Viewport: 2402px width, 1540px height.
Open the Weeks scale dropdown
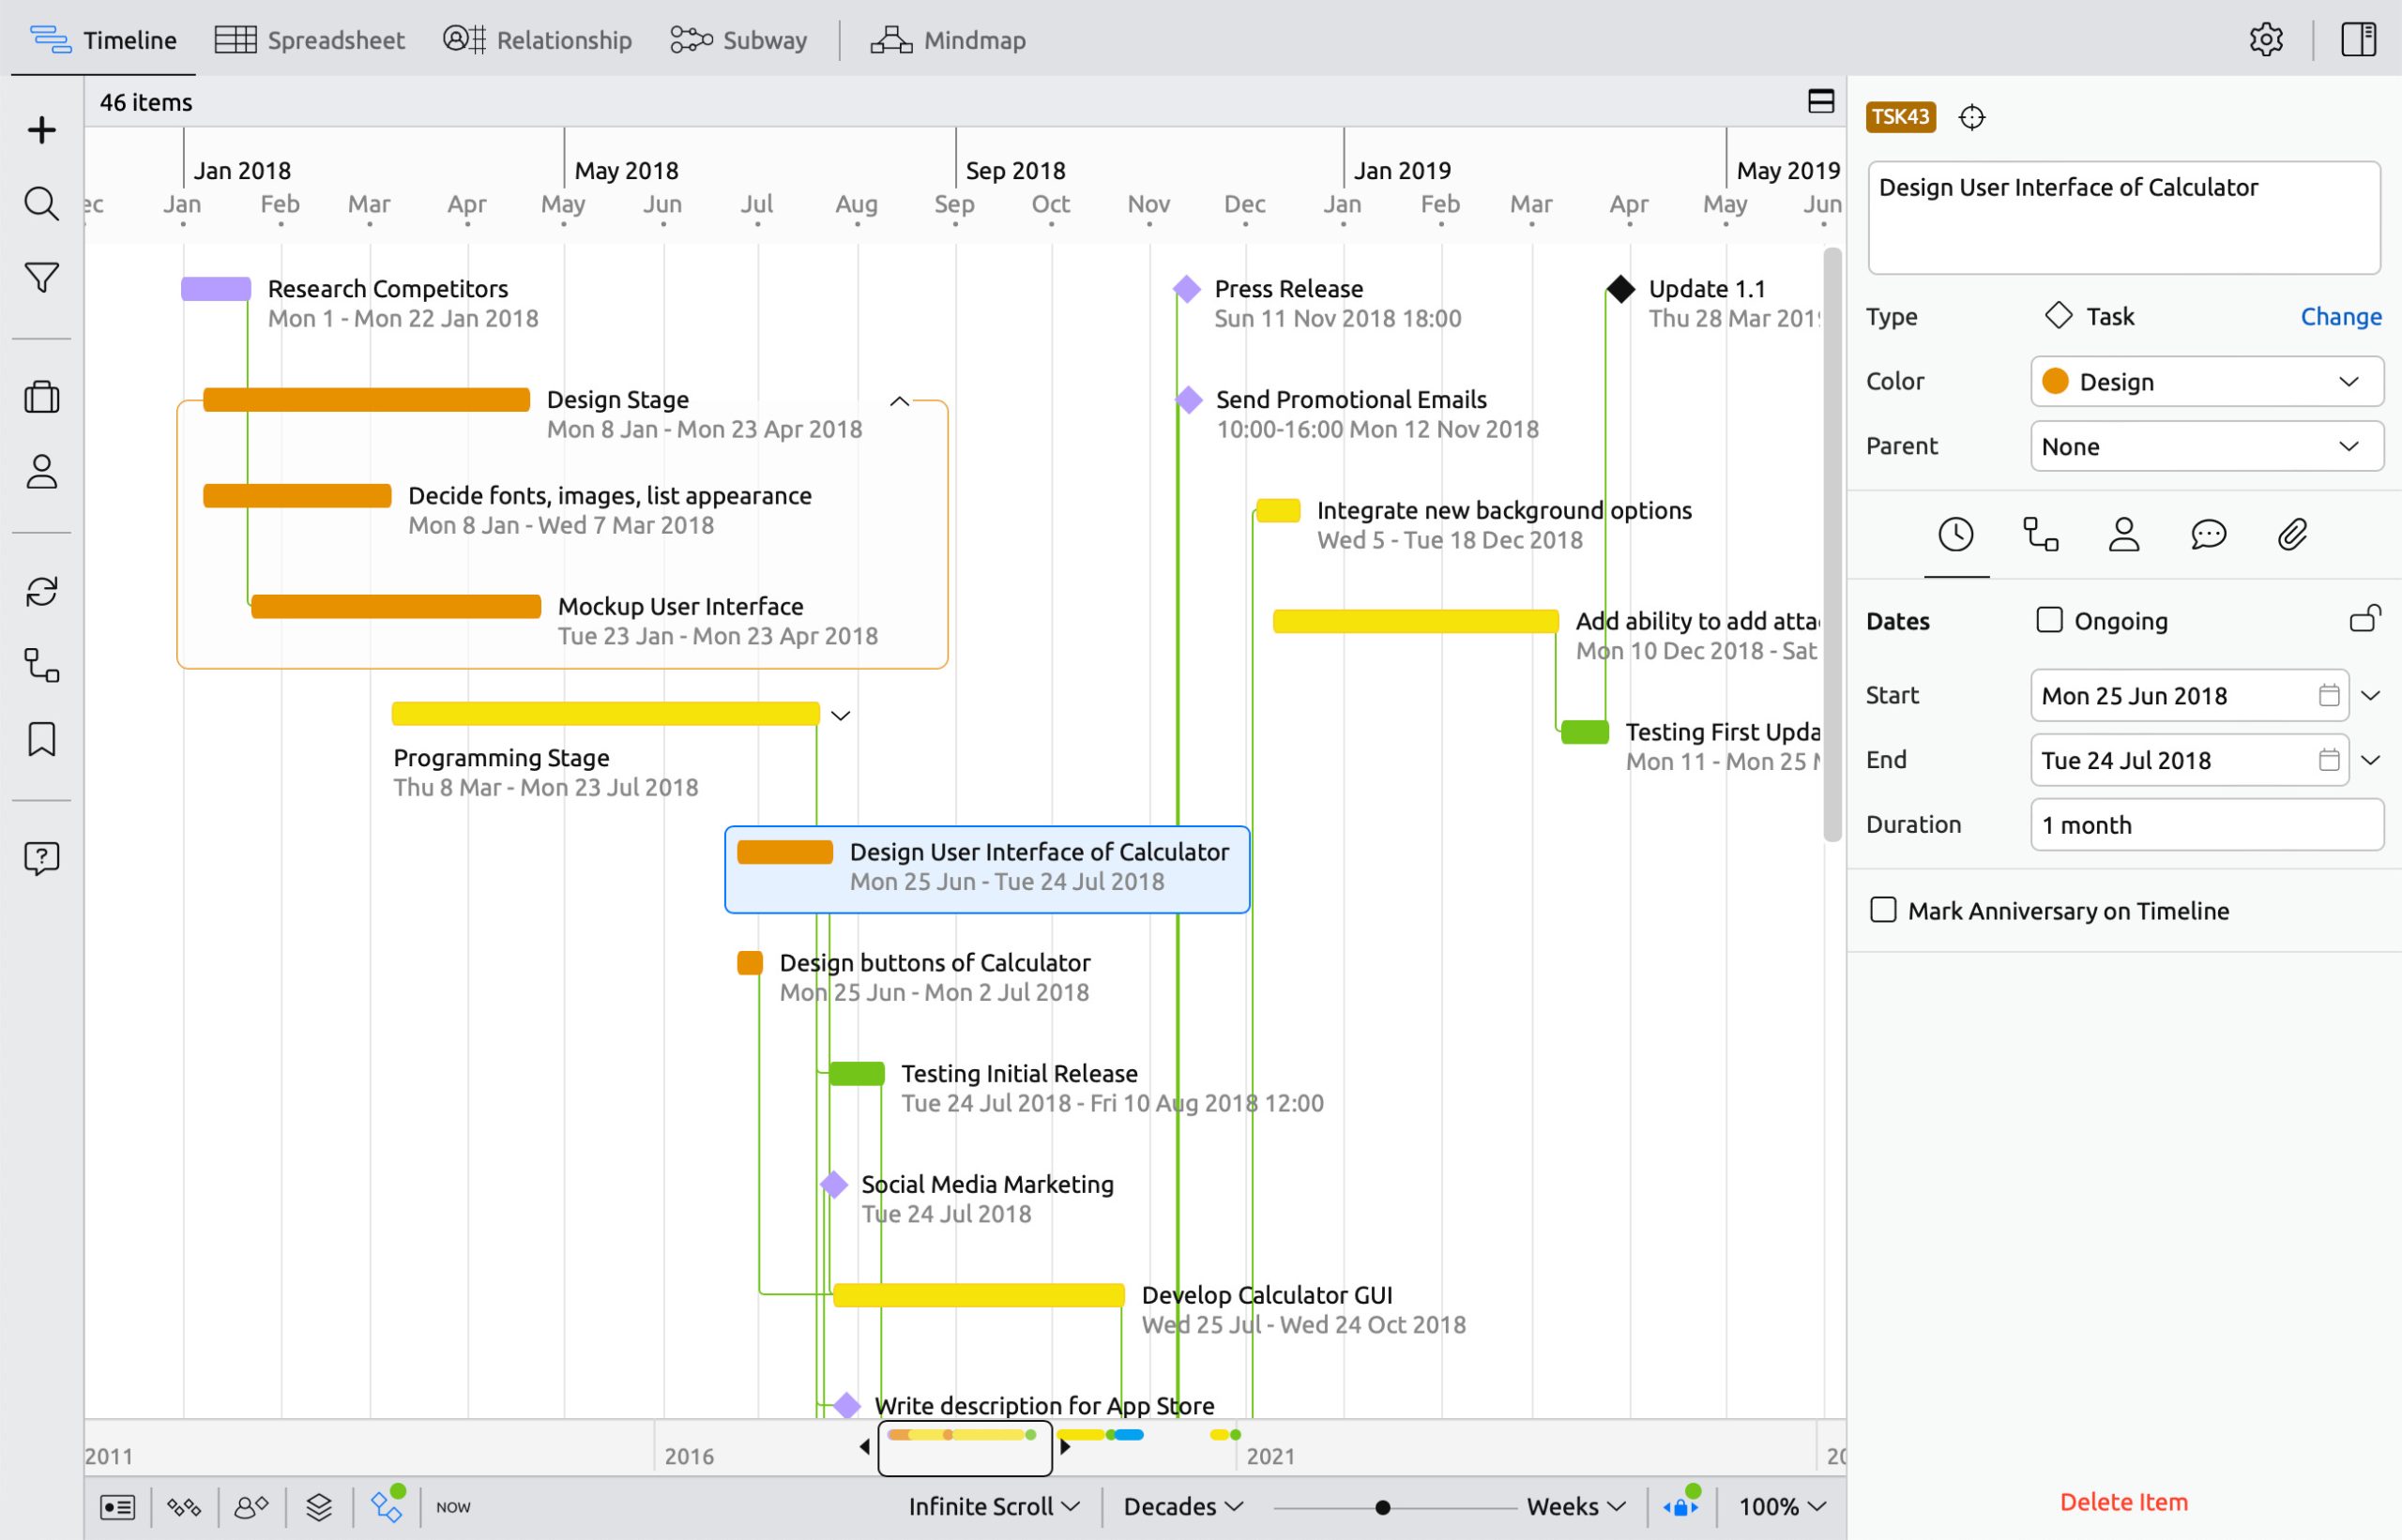pos(1575,1507)
